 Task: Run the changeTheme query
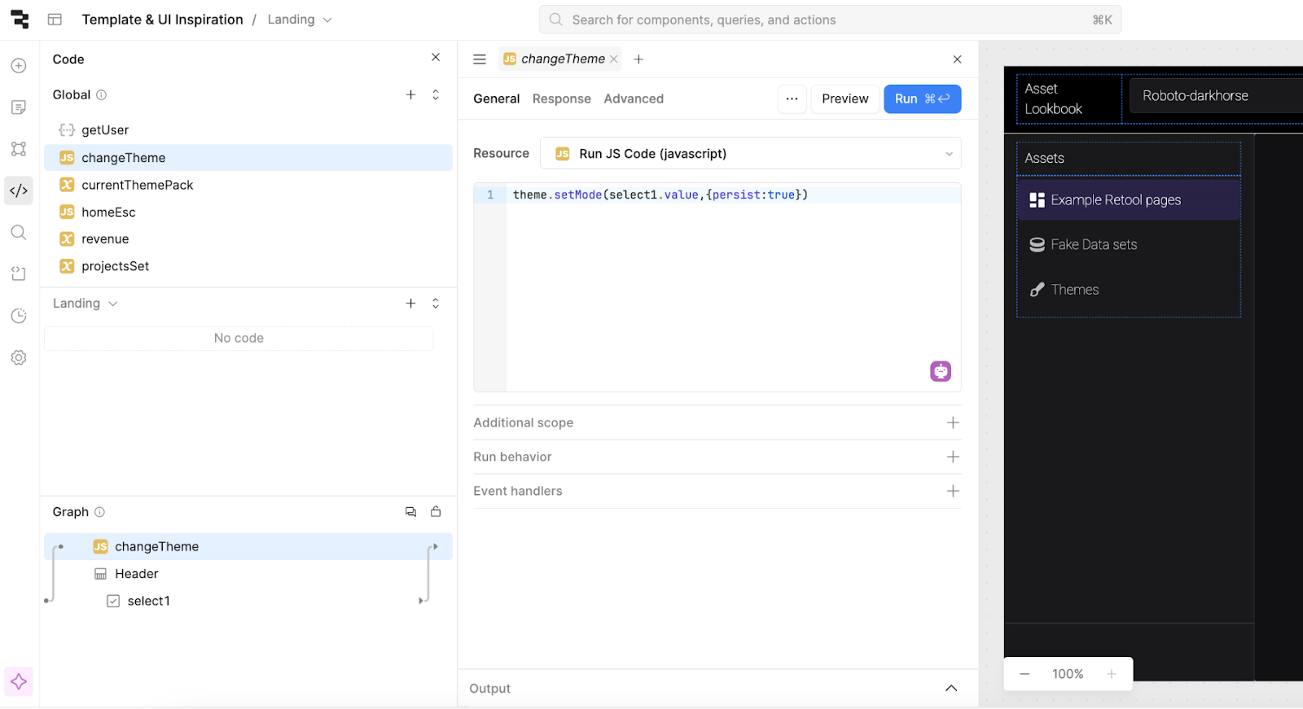coord(922,99)
